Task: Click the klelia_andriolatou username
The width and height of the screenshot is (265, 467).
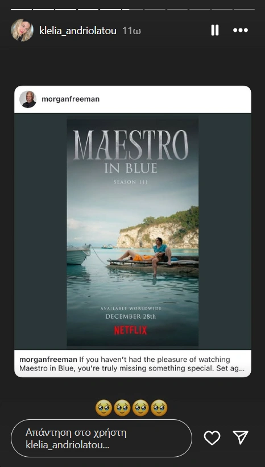Action: click(x=78, y=31)
